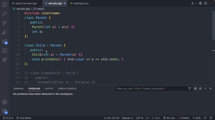Split the editor right
This screenshot has width=215, height=120.
pos(205,3)
